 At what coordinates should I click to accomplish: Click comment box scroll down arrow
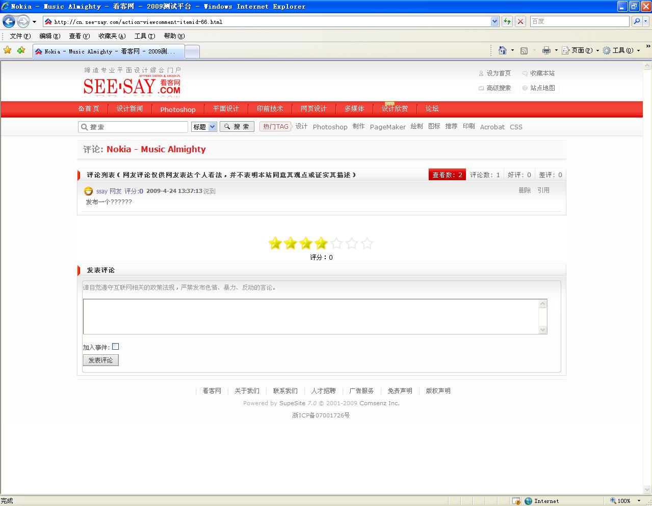coord(542,330)
